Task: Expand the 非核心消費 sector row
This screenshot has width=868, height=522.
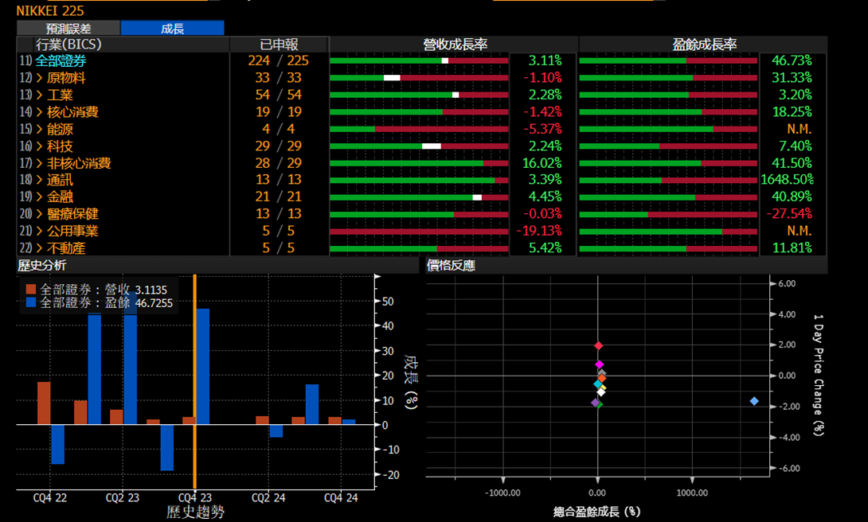Action: pos(39,163)
